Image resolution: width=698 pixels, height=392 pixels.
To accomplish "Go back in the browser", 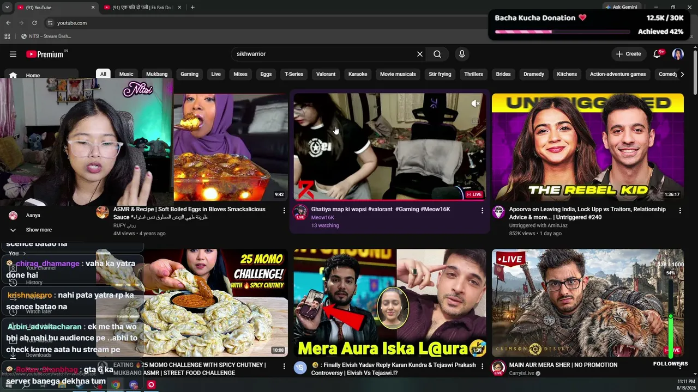I will [x=8, y=23].
